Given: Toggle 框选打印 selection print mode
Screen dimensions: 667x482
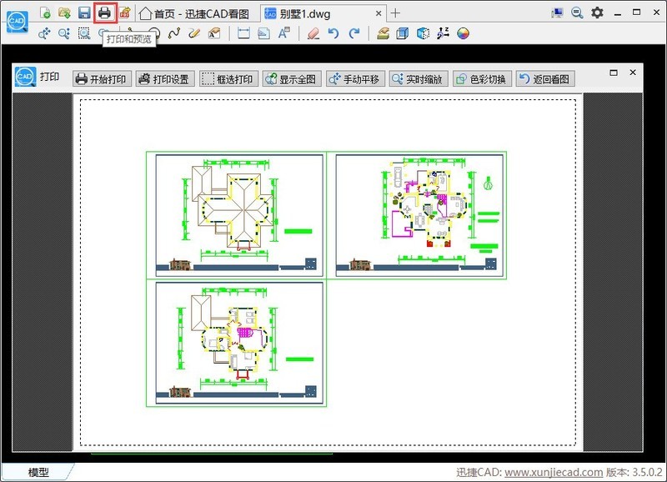Looking at the screenshot, I should pos(228,79).
